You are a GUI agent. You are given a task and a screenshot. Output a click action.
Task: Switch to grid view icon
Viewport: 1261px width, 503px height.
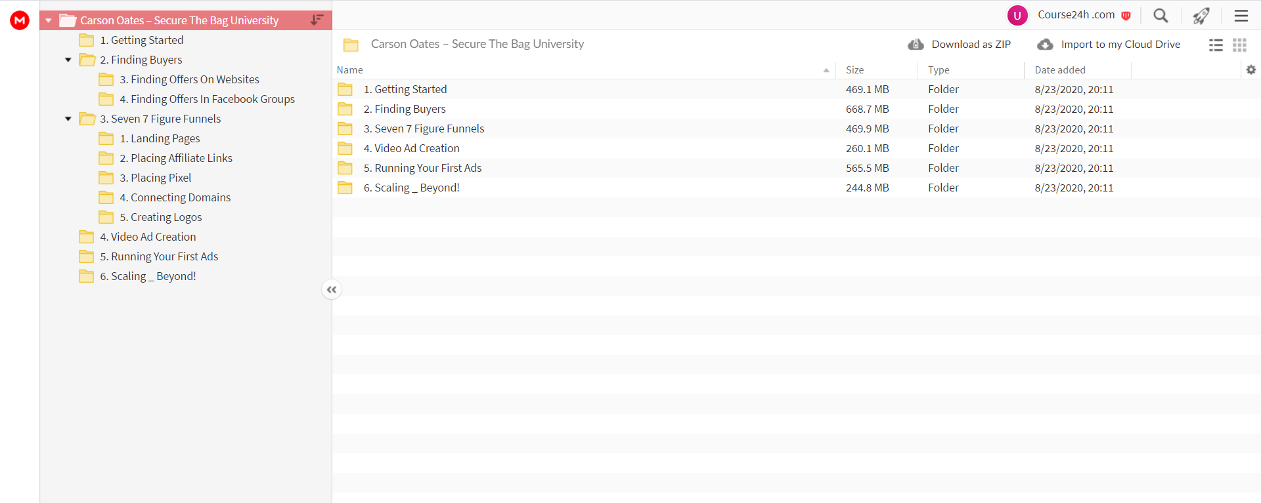click(1239, 45)
